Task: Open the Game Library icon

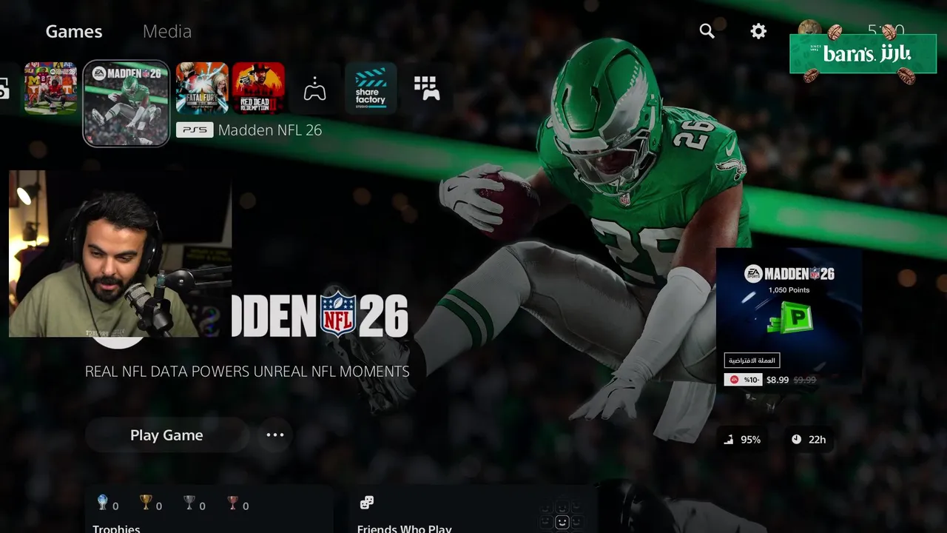Action: click(427, 88)
